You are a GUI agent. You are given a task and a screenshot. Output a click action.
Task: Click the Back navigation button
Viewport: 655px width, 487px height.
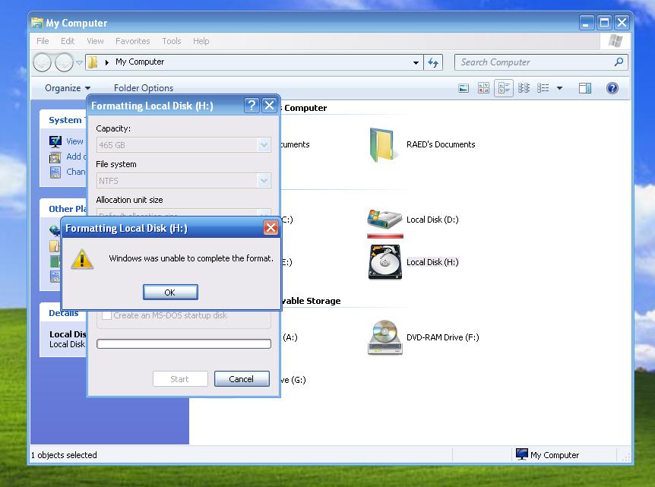[43, 62]
